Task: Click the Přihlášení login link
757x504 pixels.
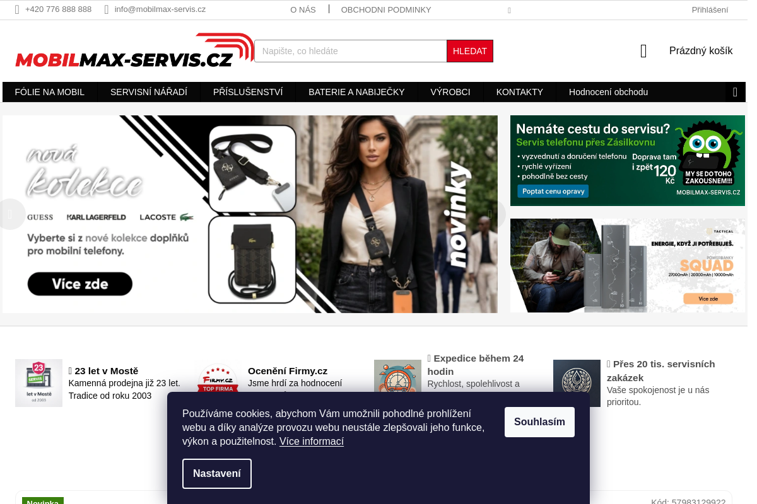Action: 710,9
